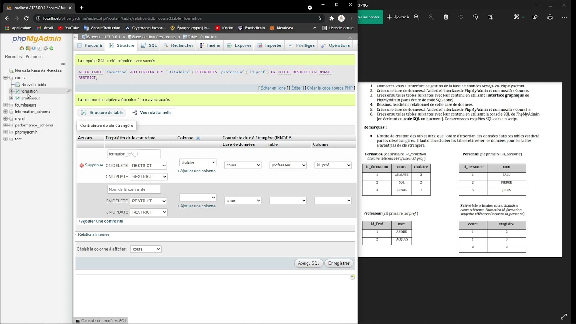Expand the mysql database node
Viewport: 576px width, 324px height.
click(x=5, y=119)
